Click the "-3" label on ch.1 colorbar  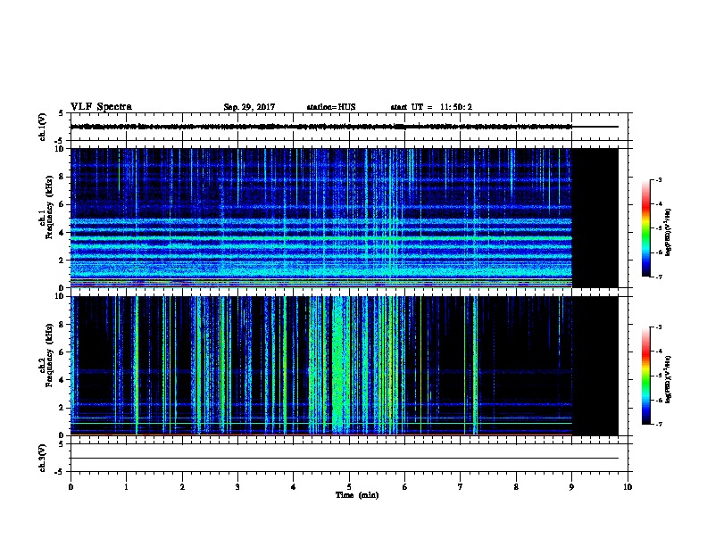tap(658, 179)
